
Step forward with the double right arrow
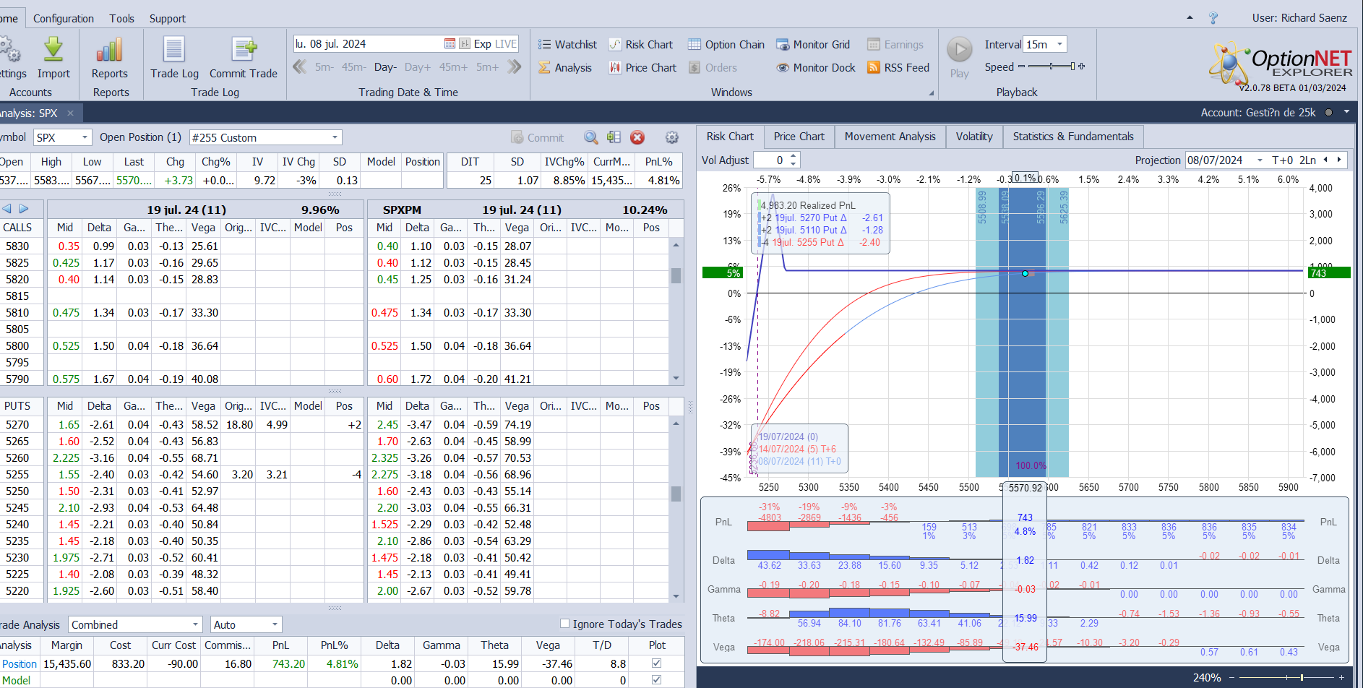(515, 67)
